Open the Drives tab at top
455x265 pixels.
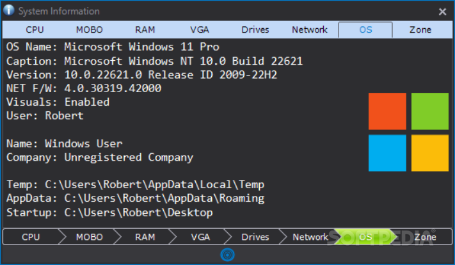click(255, 29)
